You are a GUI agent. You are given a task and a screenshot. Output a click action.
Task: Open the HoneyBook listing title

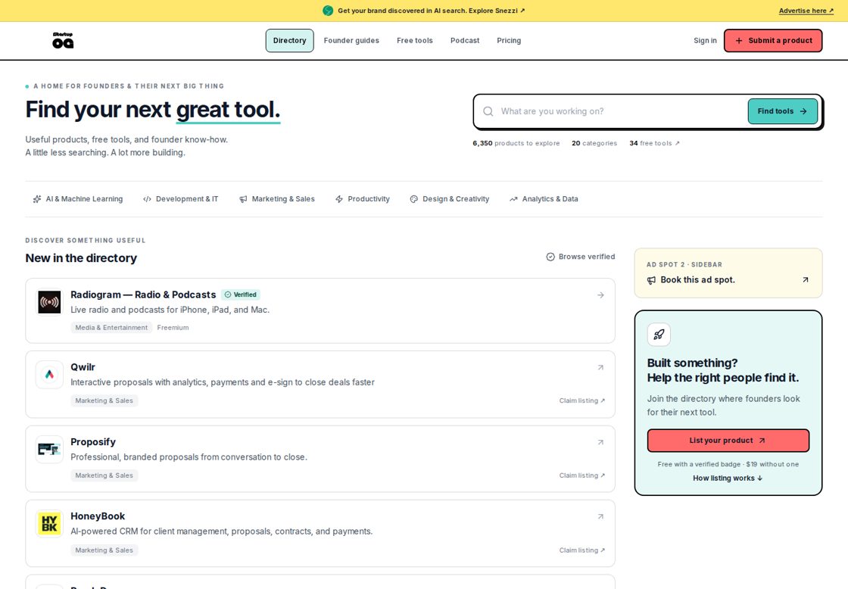[x=98, y=516]
